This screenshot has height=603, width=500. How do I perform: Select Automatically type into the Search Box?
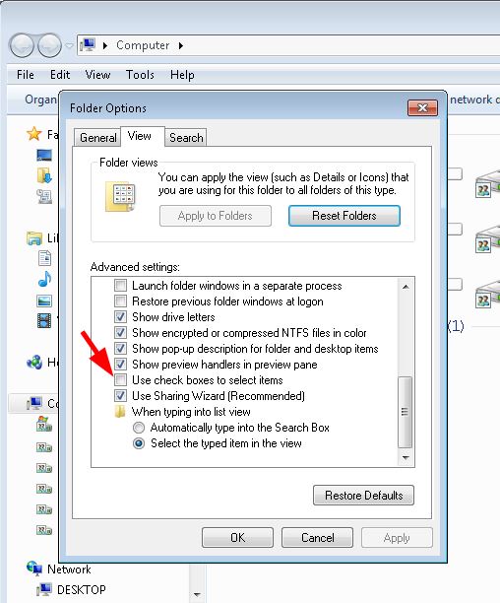click(139, 428)
